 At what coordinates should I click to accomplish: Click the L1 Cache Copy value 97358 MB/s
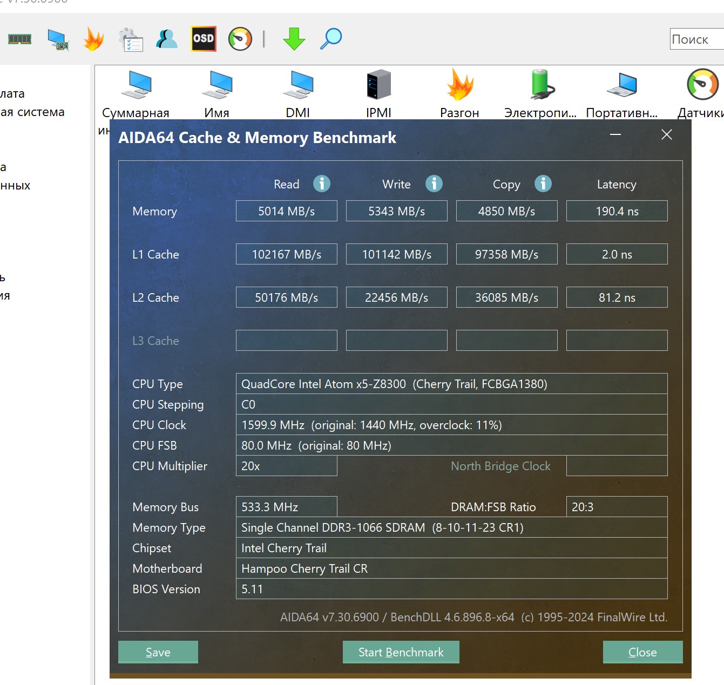click(x=507, y=254)
